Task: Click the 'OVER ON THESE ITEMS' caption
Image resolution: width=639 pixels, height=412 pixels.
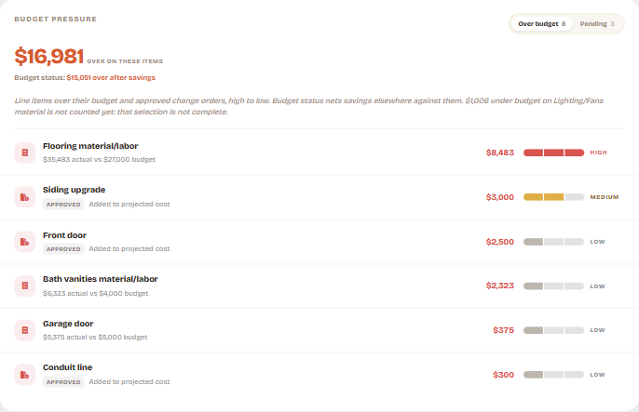Action: pyautogui.click(x=125, y=61)
